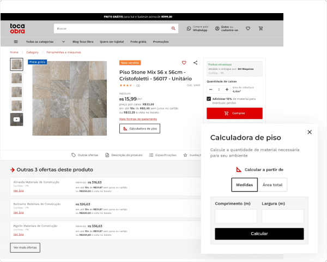
Task: Click the Almeida Materiais de Construção offer
Action: point(106,186)
